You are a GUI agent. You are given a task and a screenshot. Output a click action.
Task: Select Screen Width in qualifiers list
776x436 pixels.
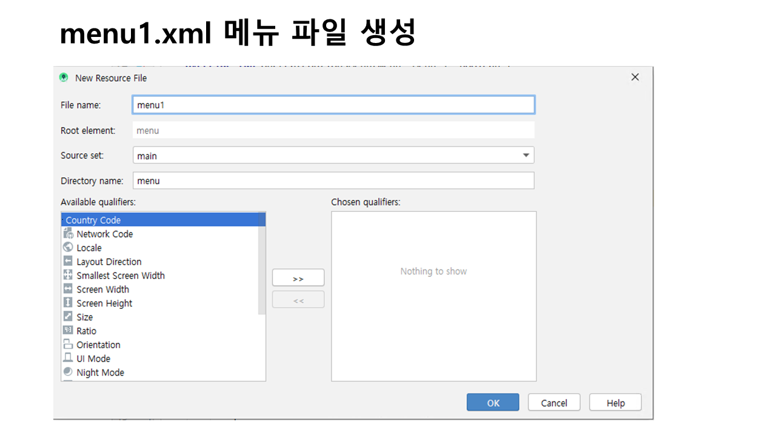tap(102, 289)
